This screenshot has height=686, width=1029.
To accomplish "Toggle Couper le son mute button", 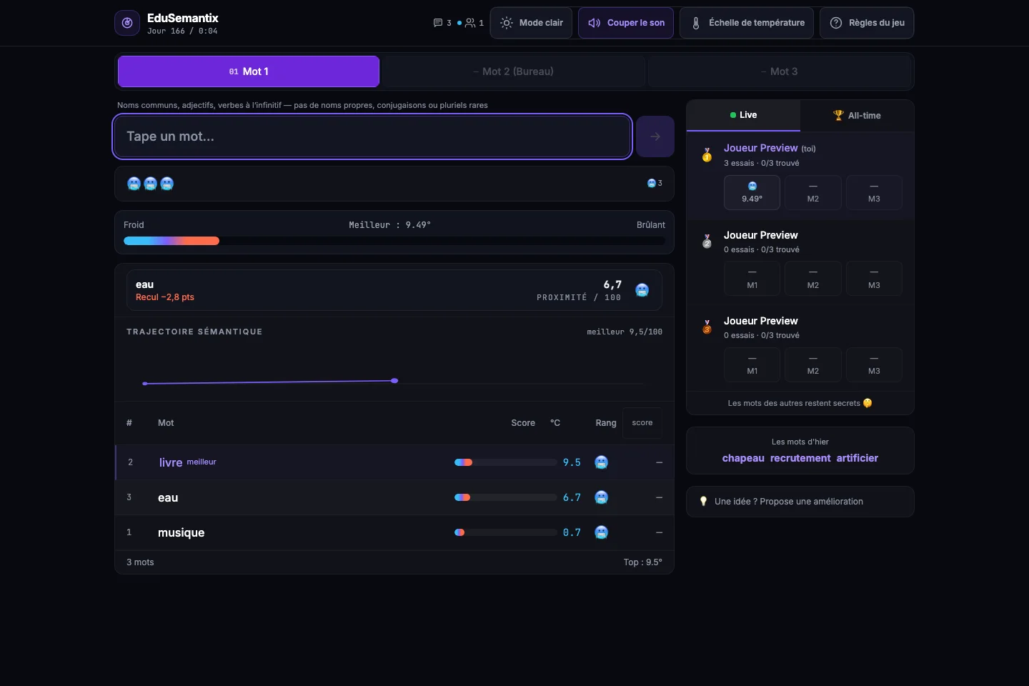I will pyautogui.click(x=626, y=23).
